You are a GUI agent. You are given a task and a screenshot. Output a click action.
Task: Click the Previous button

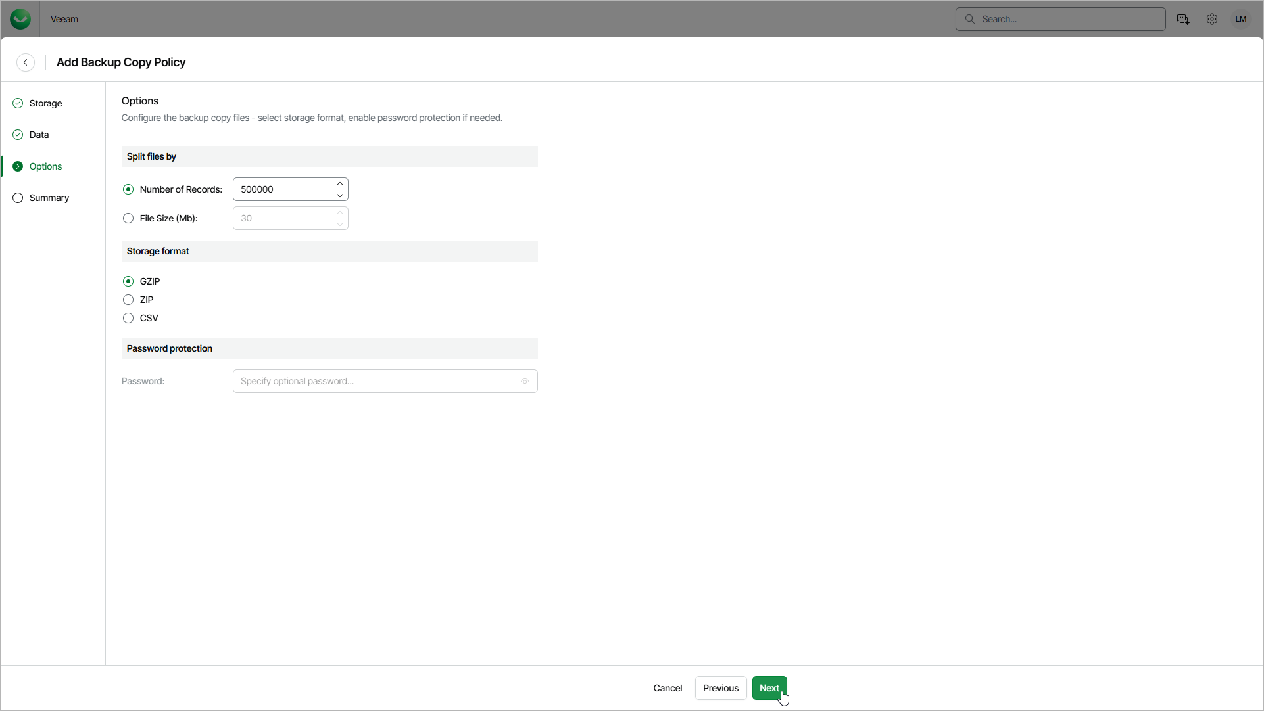coord(721,688)
